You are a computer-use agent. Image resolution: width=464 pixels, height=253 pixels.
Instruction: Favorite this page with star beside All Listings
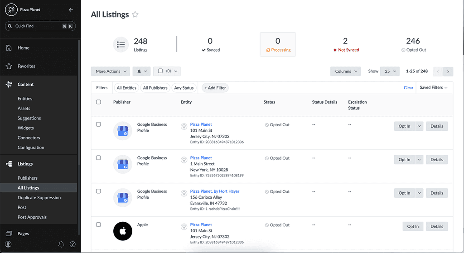135,14
